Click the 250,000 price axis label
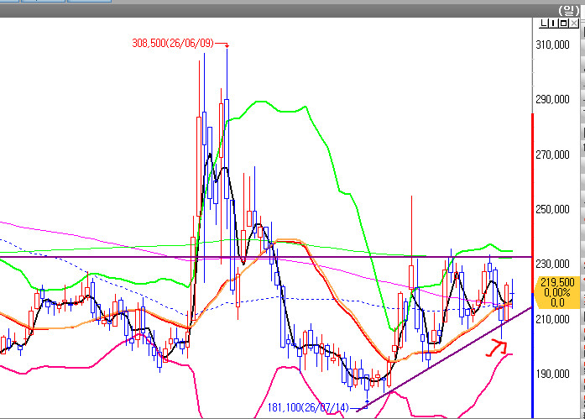585x419 pixels. (x=552, y=209)
